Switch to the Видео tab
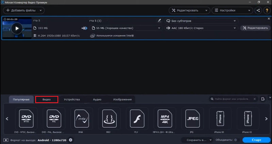Image resolution: width=272 pixels, height=144 pixels. 47,99
